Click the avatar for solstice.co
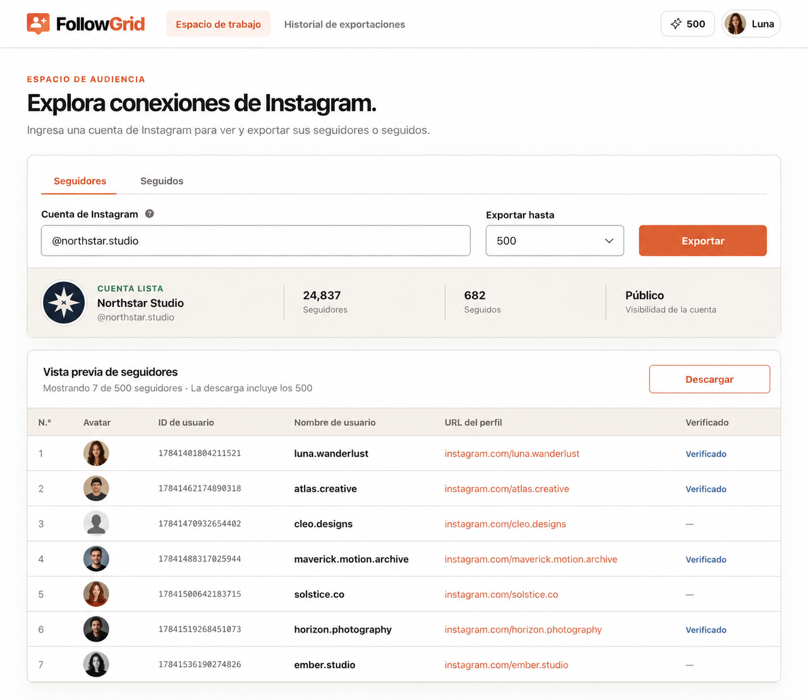 [96, 594]
